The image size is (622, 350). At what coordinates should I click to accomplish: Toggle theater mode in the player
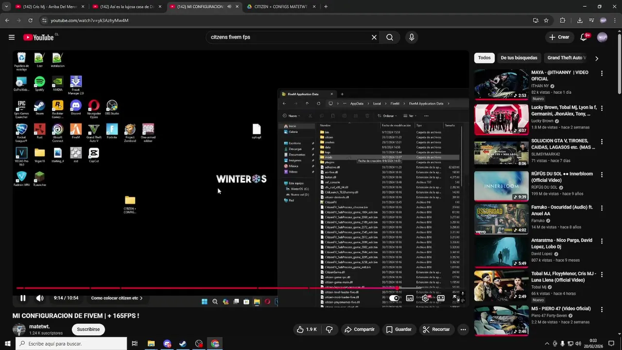441,298
